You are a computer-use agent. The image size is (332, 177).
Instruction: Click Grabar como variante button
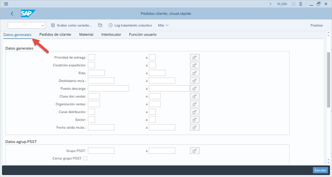pos(71,25)
